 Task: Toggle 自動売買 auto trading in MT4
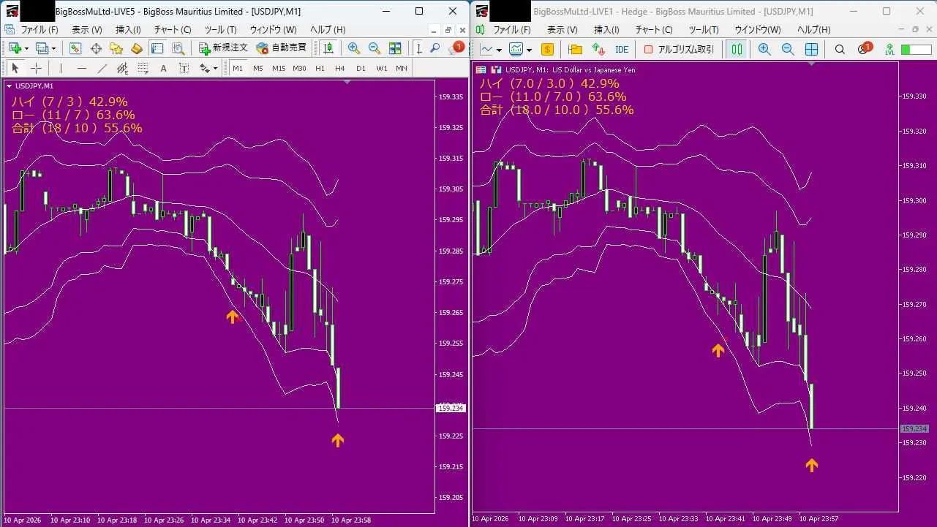click(x=282, y=48)
